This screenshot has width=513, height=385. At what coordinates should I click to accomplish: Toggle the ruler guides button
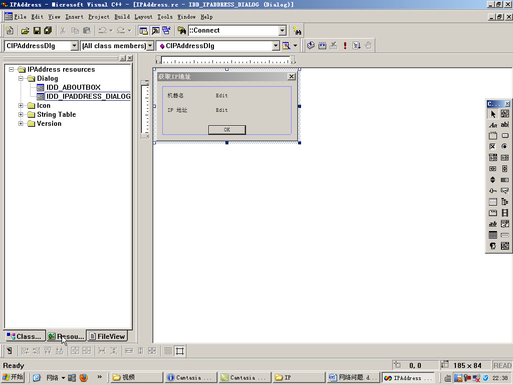(x=179, y=350)
